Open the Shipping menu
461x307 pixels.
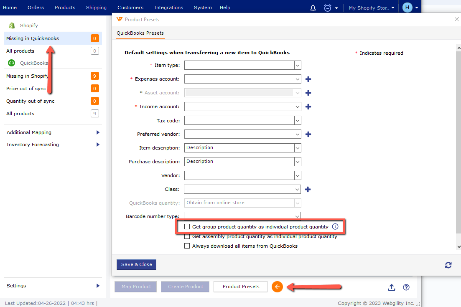(96, 8)
